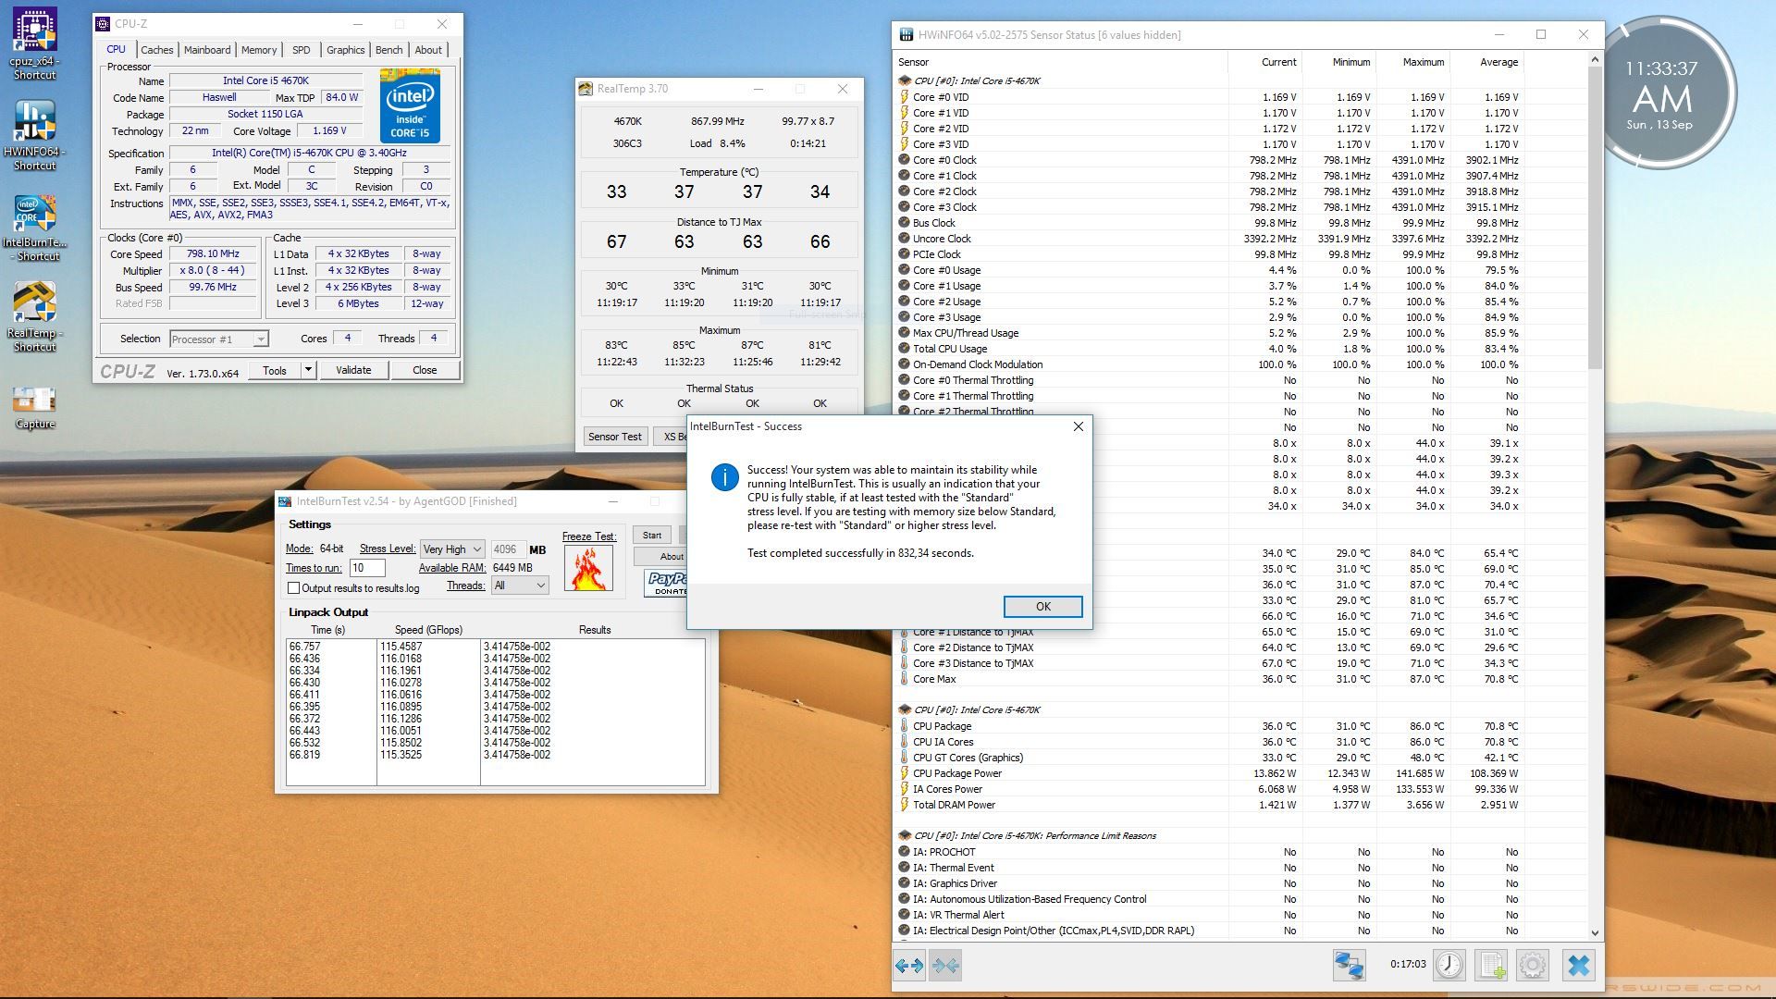Open HWiNFO remote network monitoring icon
This screenshot has width=1776, height=999.
click(1349, 966)
